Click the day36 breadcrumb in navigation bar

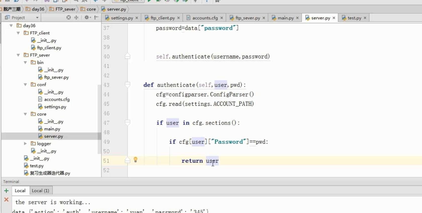click(x=35, y=9)
